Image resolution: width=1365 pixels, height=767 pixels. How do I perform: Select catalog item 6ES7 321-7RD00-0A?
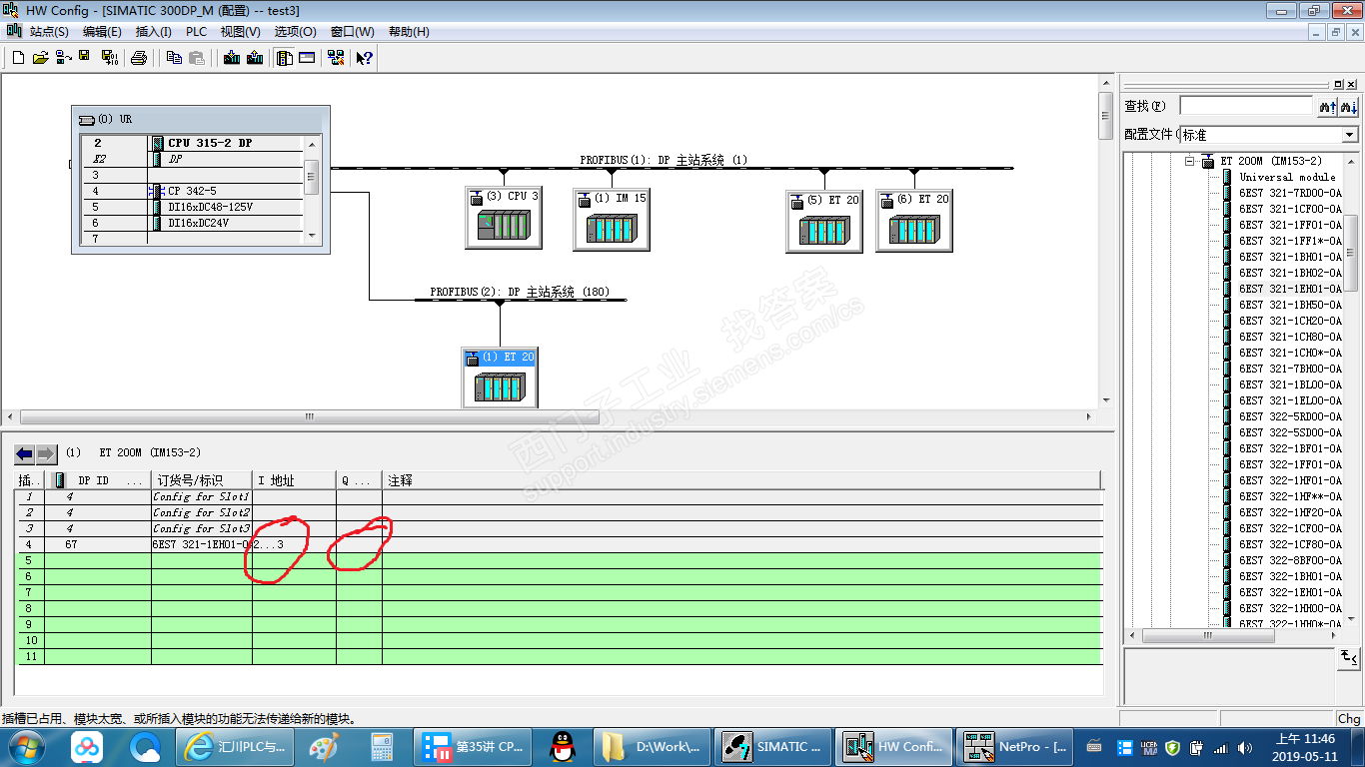[1290, 193]
